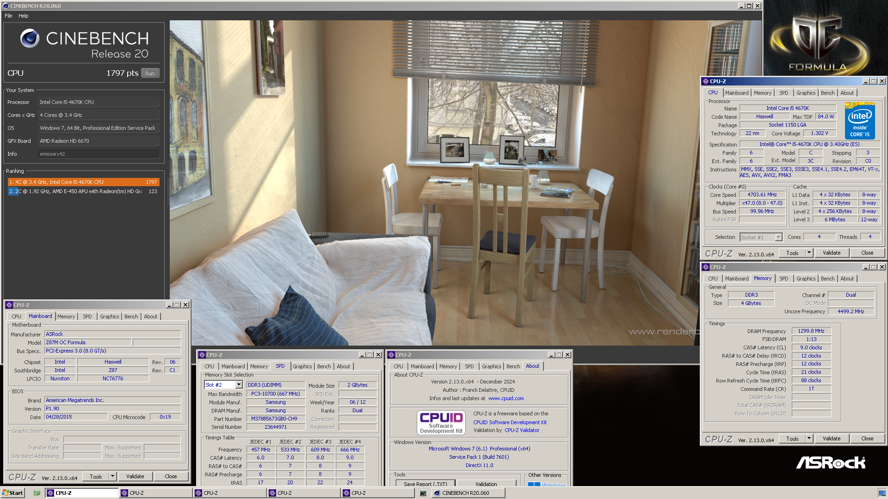The height and width of the screenshot is (499, 888).
Task: Expand Tools arrow in the Memory CPU-Z window
Action: point(809,438)
